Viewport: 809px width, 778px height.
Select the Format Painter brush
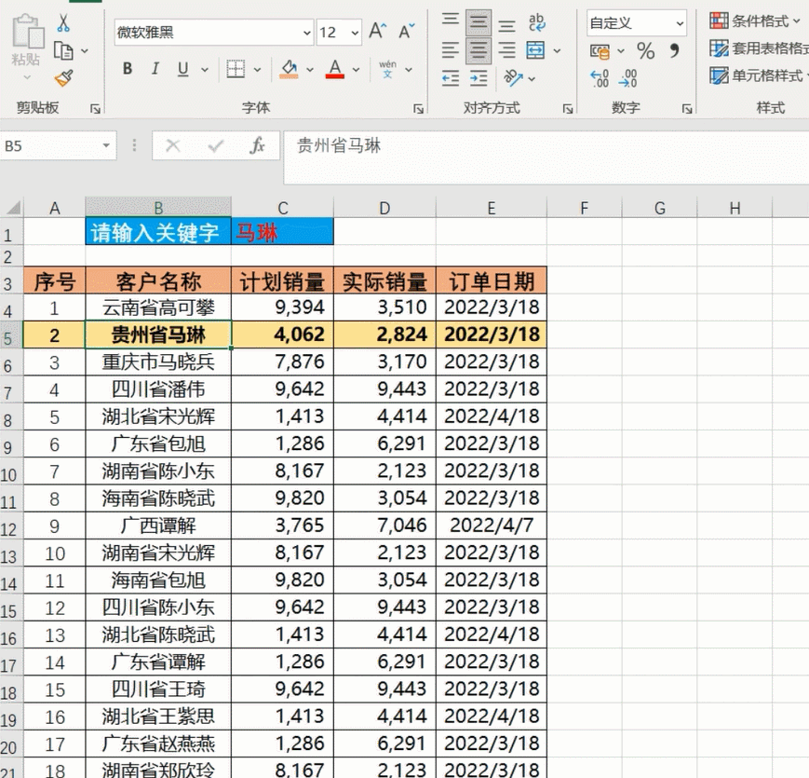tap(64, 78)
